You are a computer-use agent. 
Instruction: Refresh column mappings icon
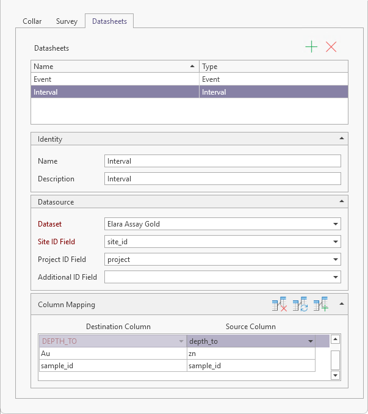[x=300, y=304]
